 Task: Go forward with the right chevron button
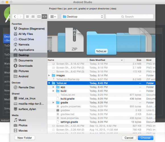point(20,16)
